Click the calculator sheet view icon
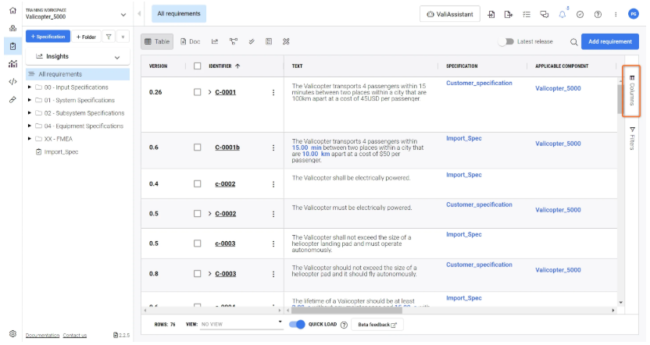This screenshot has width=650, height=345. [x=269, y=41]
